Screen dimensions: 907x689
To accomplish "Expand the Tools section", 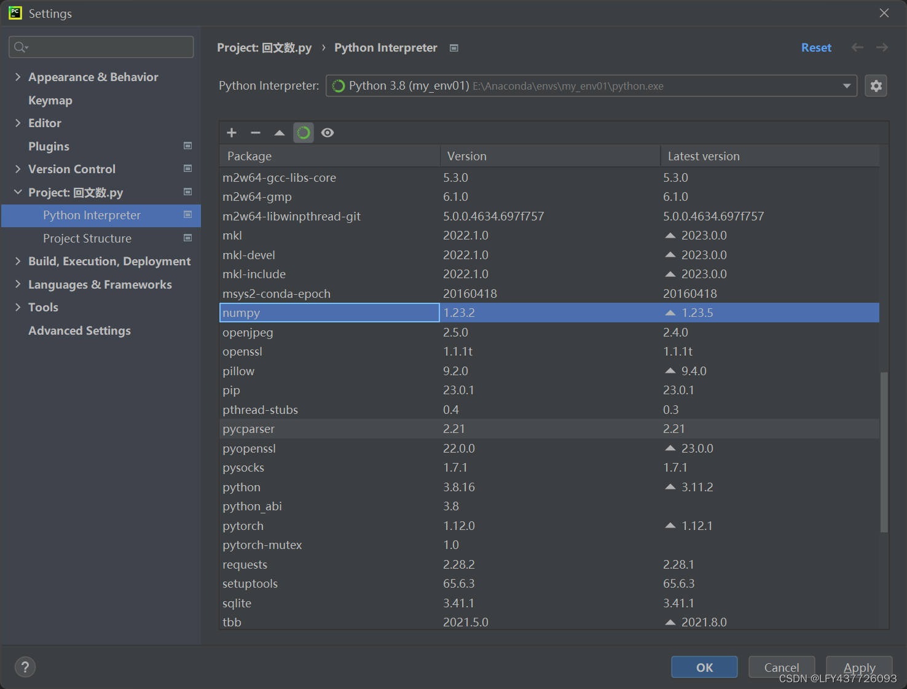I will tap(18, 307).
